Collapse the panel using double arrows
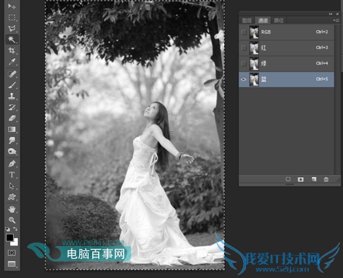 pyautogui.click(x=331, y=14)
